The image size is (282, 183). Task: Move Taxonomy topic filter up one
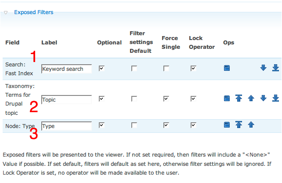point(251,99)
